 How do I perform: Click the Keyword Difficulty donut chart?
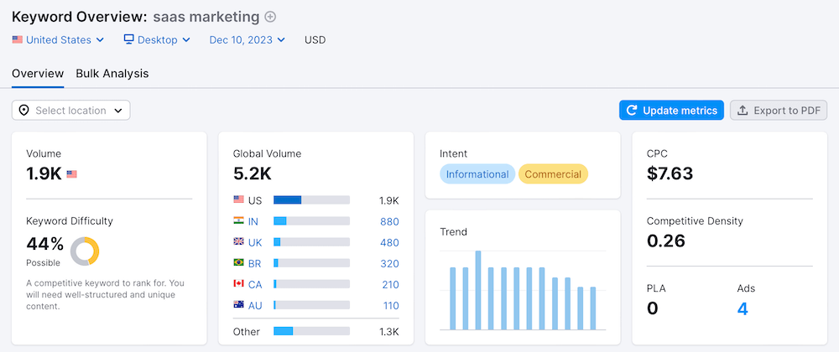click(85, 251)
